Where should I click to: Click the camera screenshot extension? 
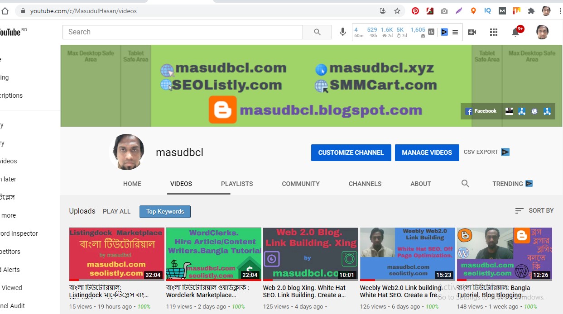(444, 11)
